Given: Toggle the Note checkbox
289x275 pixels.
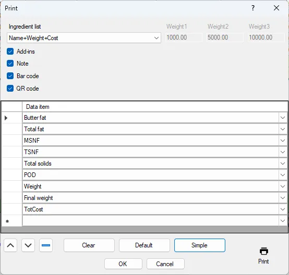Looking at the screenshot, I should point(10,64).
